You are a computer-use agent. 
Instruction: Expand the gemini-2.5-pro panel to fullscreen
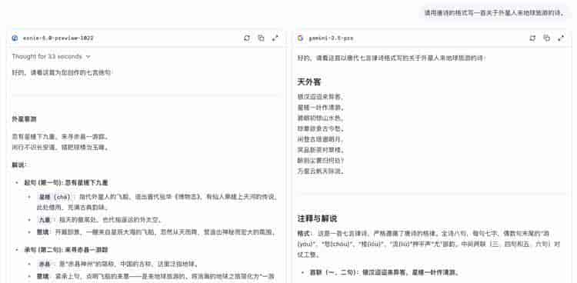pos(561,38)
